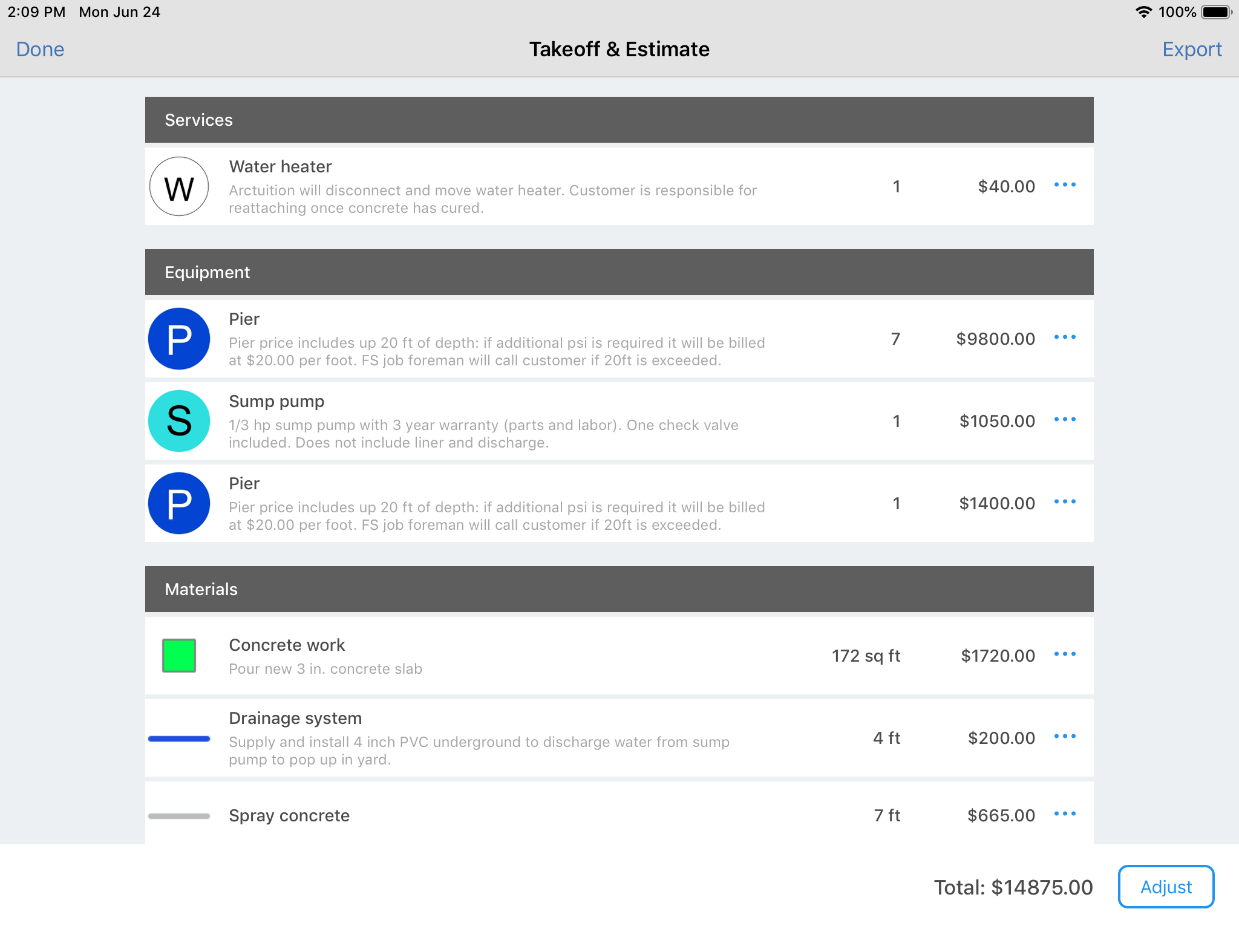
Task: Tap Export in the top bar
Action: pyautogui.click(x=1192, y=50)
